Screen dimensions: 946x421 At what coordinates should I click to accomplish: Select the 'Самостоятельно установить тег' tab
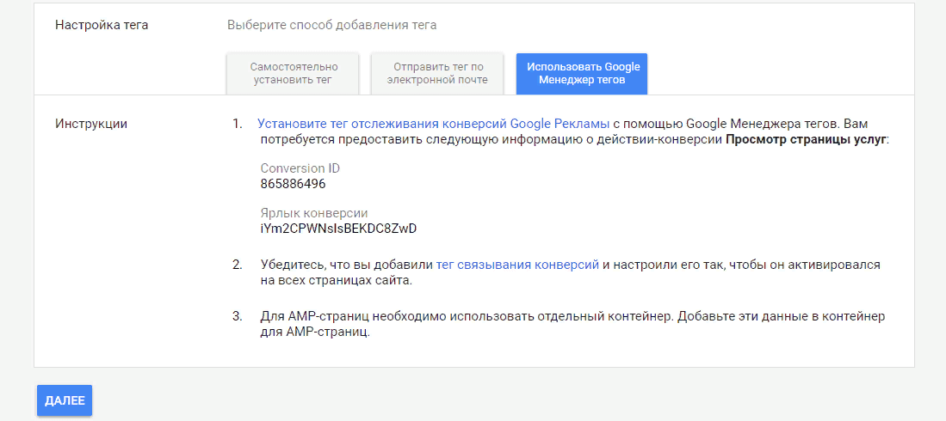(294, 73)
